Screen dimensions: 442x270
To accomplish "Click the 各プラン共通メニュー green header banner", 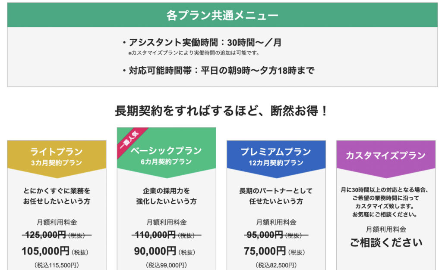I will [222, 15].
